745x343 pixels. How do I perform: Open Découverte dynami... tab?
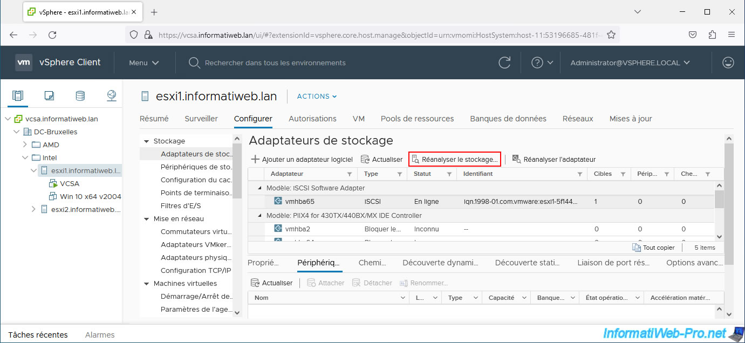coord(441,263)
